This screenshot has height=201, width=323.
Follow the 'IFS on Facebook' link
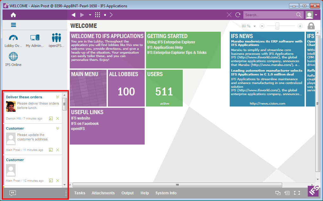pyautogui.click(x=85, y=124)
